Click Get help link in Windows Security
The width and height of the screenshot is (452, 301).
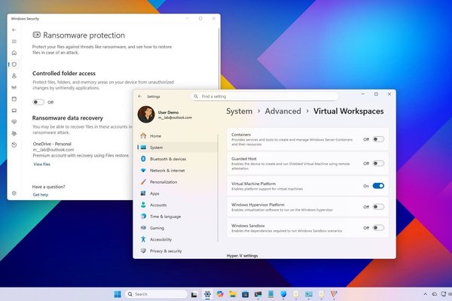[x=41, y=195]
